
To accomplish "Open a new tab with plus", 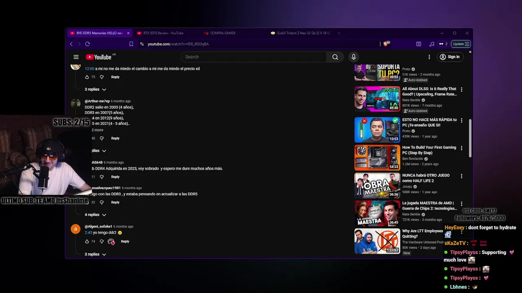I will (x=339, y=33).
